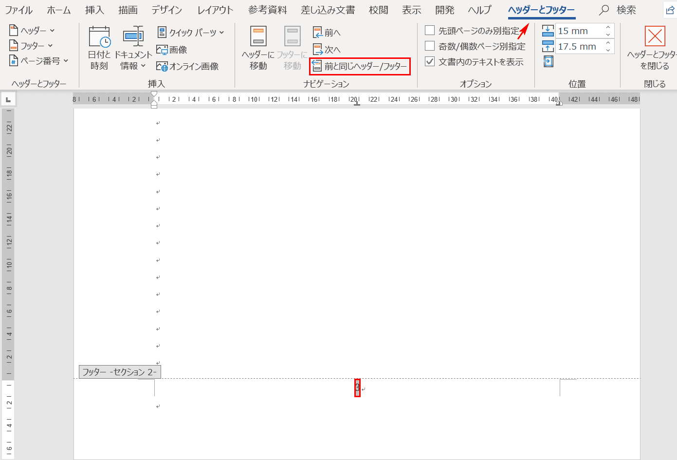Screen dimensions: 677x460
Task: Increase header distance 15 mm spinner up
Action: [x=608, y=27]
